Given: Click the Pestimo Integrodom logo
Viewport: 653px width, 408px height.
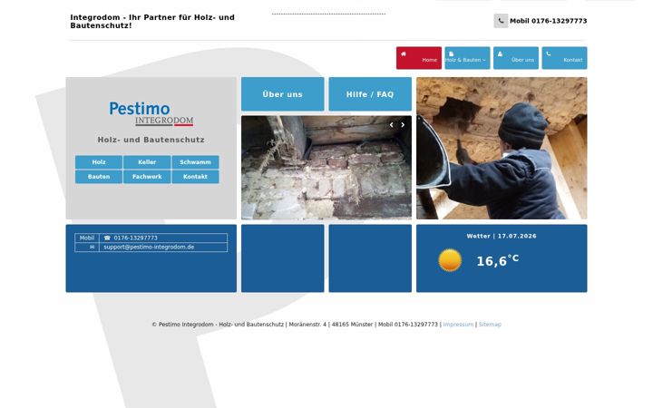Looking at the screenshot, I should tap(151, 113).
